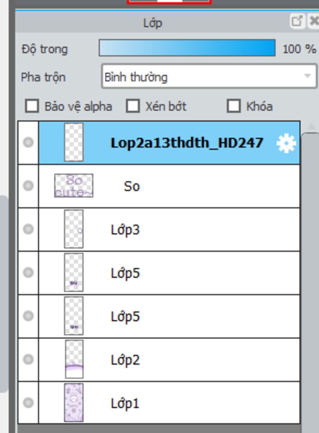Open the Pha trộn blend mode dropdown
The height and width of the screenshot is (433, 319).
click(x=209, y=76)
